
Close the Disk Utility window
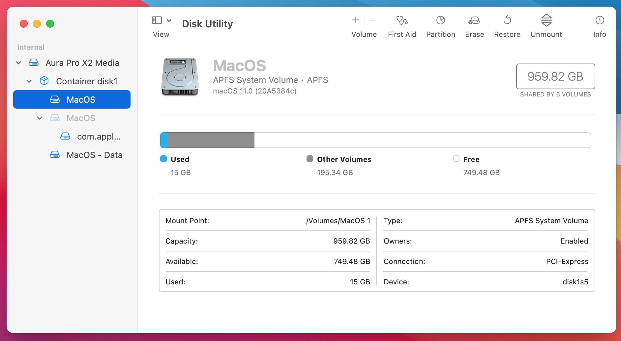[24, 24]
